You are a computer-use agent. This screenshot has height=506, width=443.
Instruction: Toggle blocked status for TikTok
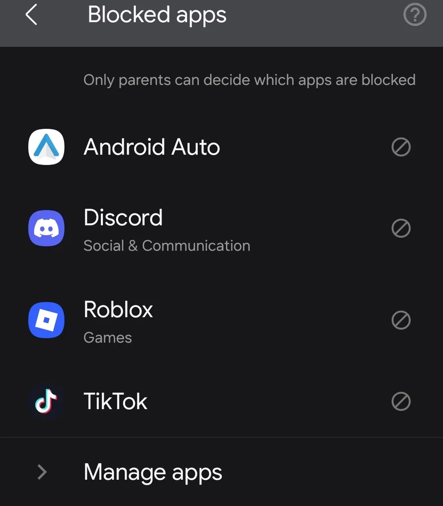(x=401, y=402)
